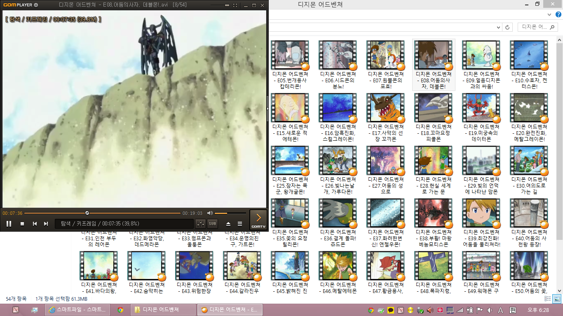Select the E44 episode thumbnail
This screenshot has width=563, height=316.
point(242,265)
